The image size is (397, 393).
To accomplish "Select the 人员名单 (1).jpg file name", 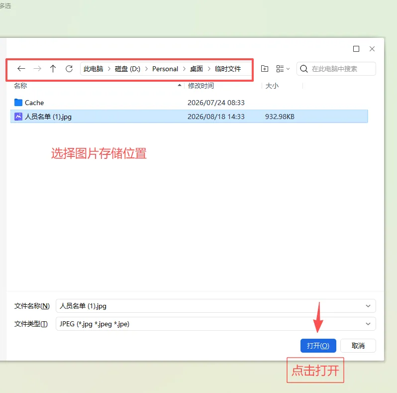I will click(x=48, y=117).
